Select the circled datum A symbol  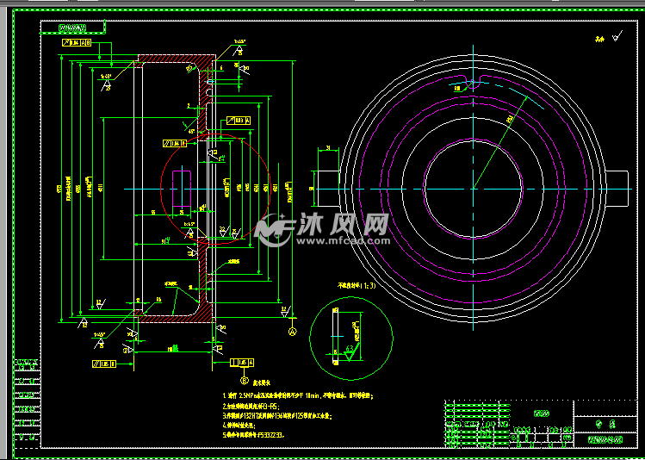293,331
